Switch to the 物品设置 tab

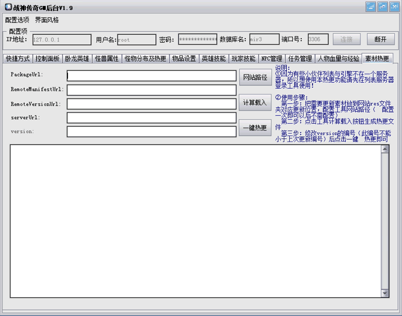coord(184,59)
